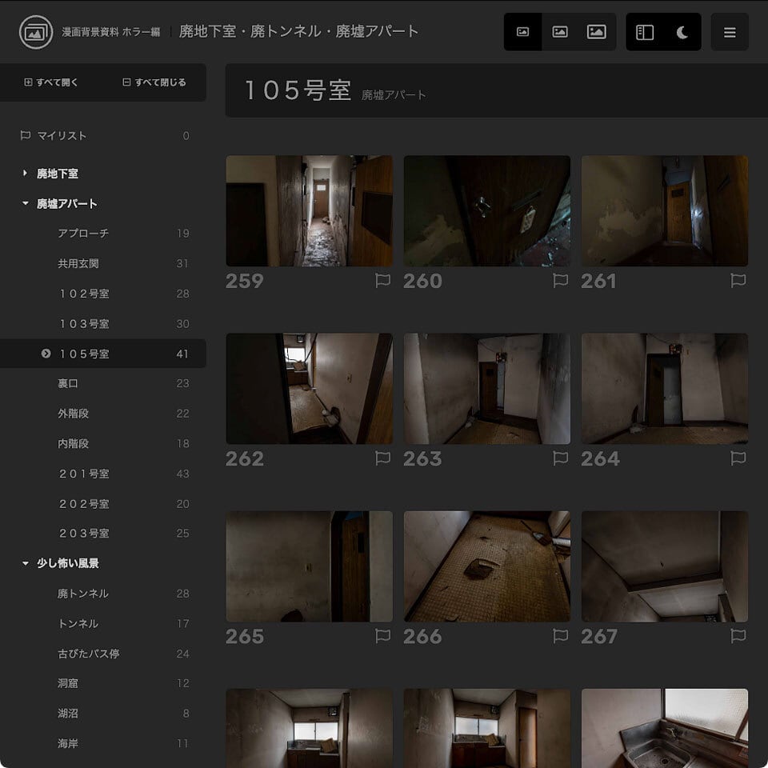Click すべて閉じる to collapse all

point(154,82)
